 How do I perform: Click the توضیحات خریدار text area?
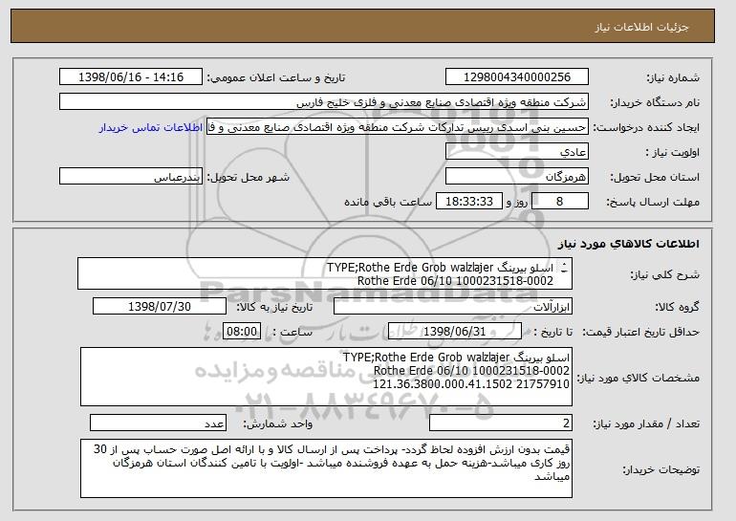pyautogui.click(x=326, y=468)
